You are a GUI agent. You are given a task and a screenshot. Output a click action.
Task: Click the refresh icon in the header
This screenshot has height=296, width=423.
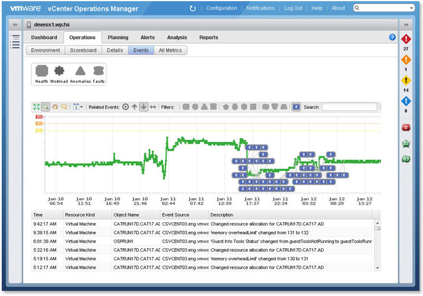pyautogui.click(x=192, y=9)
